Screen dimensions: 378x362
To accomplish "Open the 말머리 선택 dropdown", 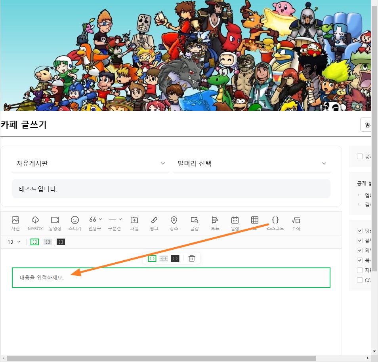I will coord(252,163).
